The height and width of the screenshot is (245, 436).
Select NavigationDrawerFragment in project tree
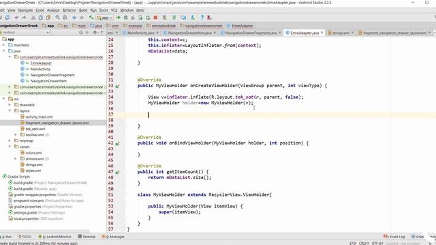click(x=52, y=75)
